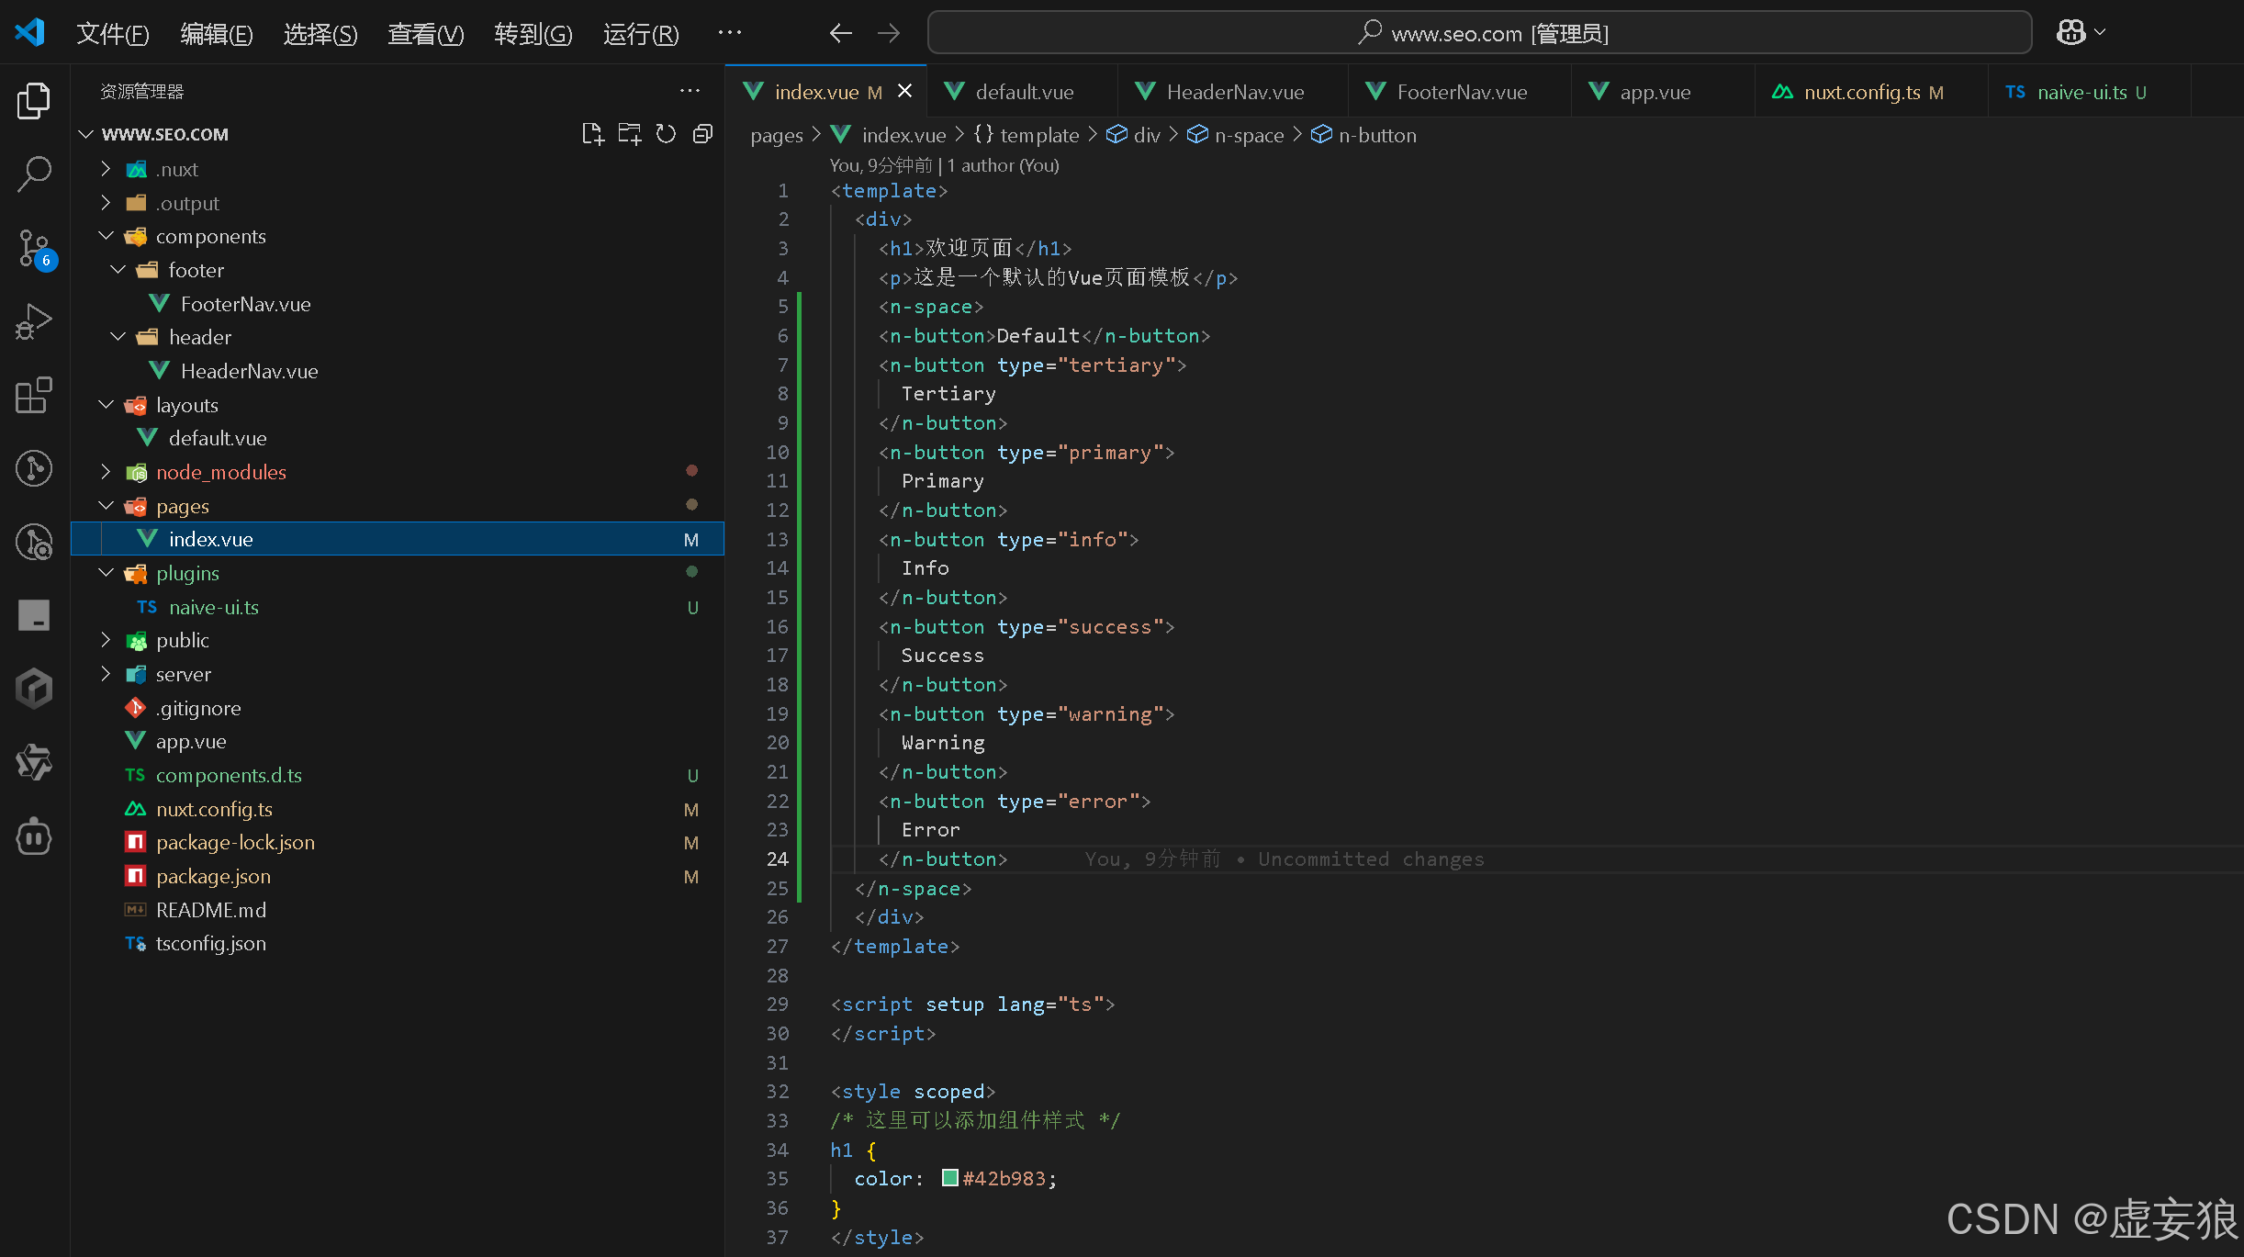Open Source Control view with badge 6
Image resolution: width=2244 pixels, height=1257 pixels.
click(x=34, y=248)
